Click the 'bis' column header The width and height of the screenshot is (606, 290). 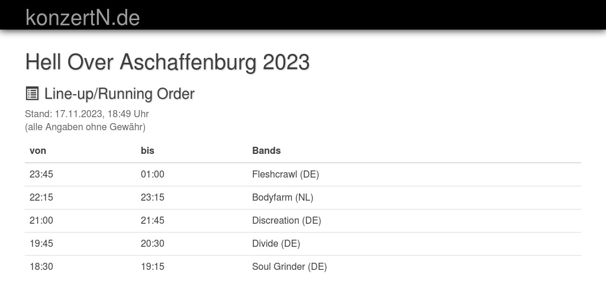click(147, 151)
